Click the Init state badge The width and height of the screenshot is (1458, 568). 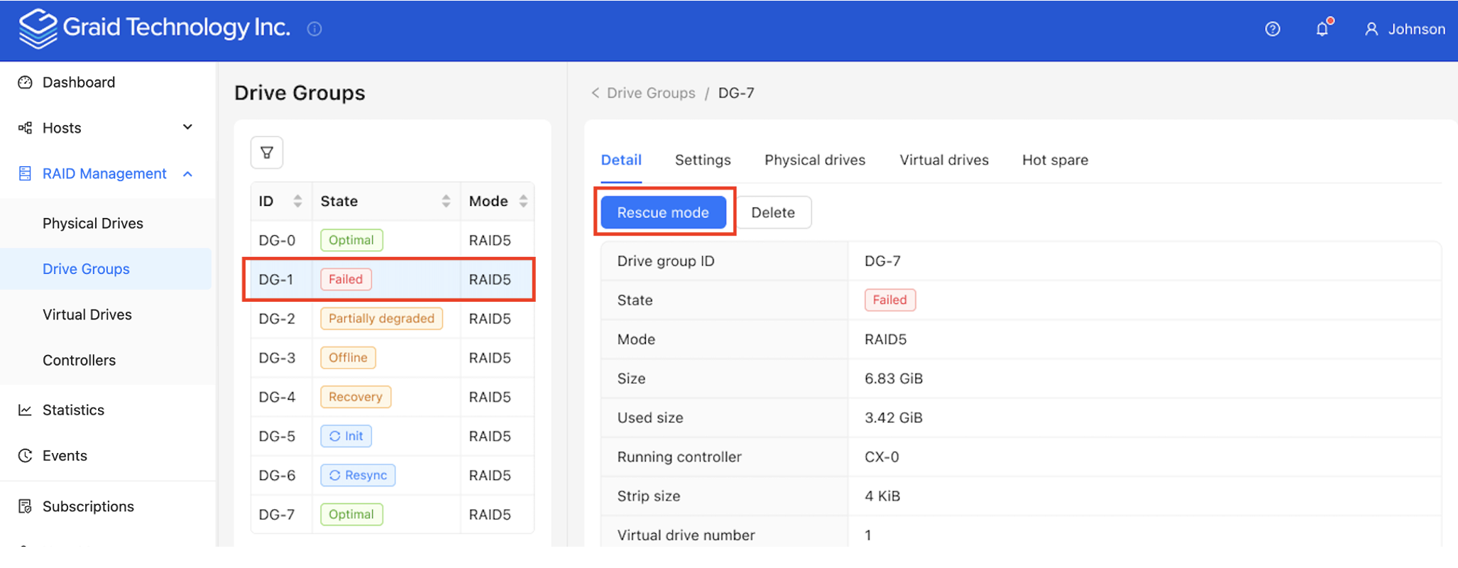click(x=346, y=436)
